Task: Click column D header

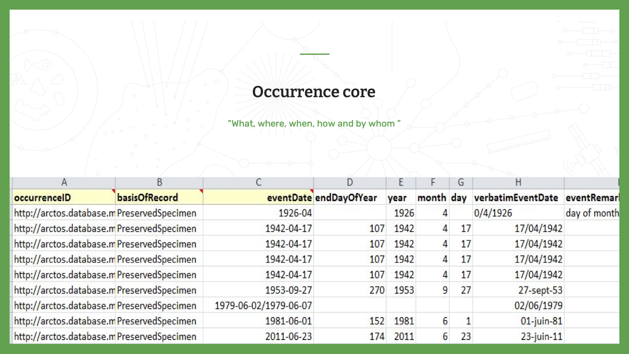Action: coord(350,182)
